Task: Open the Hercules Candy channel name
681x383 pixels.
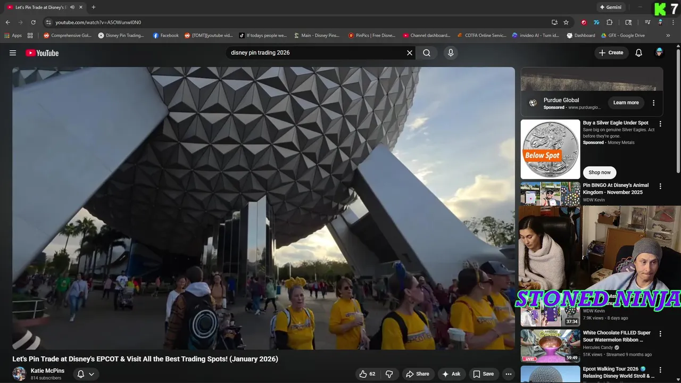Action: [x=598, y=347]
